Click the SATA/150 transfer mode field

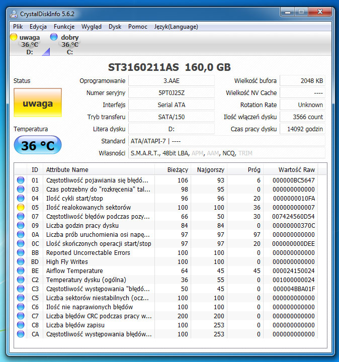[172, 117]
